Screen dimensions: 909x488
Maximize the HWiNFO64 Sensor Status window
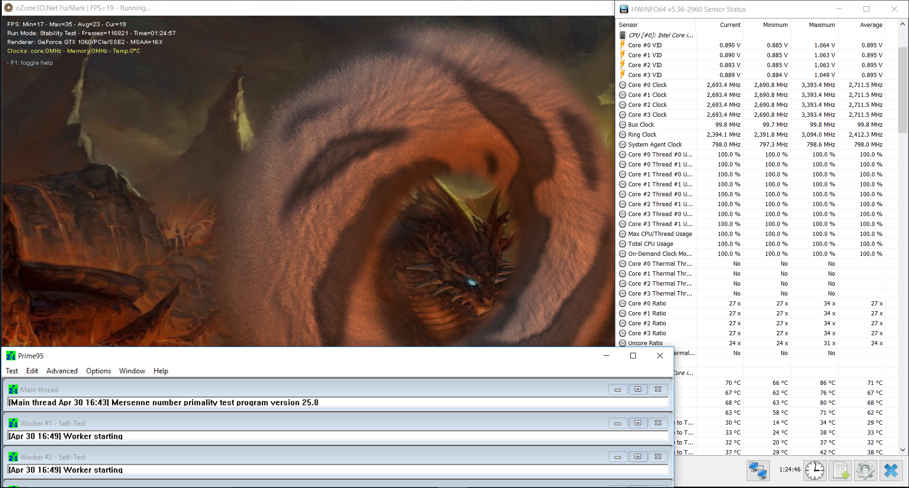(x=866, y=9)
